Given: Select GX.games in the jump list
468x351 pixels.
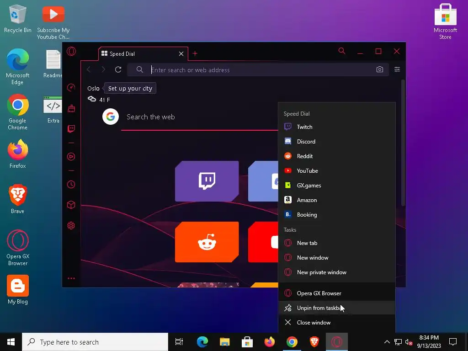Looking at the screenshot, I should click(337, 186).
